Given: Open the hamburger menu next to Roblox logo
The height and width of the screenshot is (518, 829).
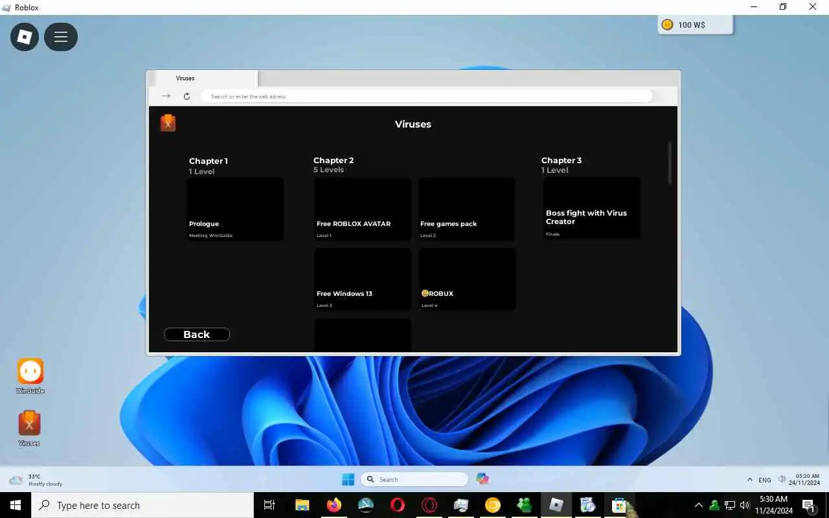Looking at the screenshot, I should (x=61, y=37).
